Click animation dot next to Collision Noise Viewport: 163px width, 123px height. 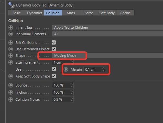point(11,99)
